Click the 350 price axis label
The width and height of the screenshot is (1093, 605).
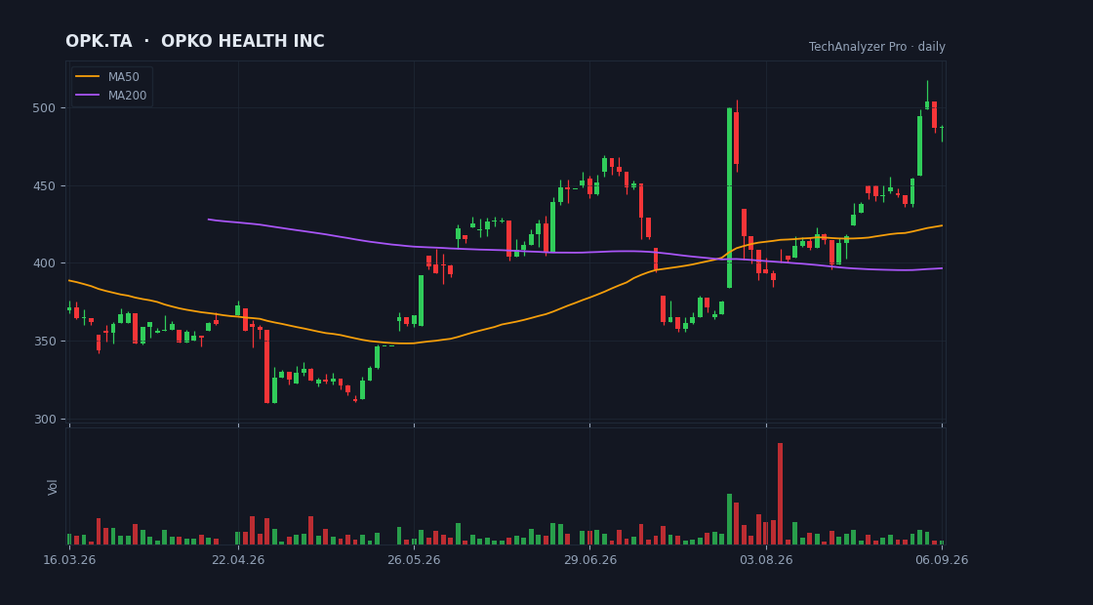pos(43,342)
